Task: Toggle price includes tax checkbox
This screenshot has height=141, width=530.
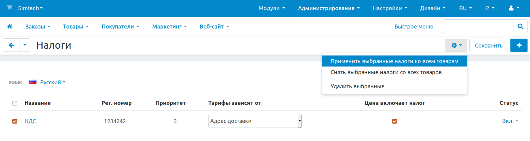Action: 395,121
